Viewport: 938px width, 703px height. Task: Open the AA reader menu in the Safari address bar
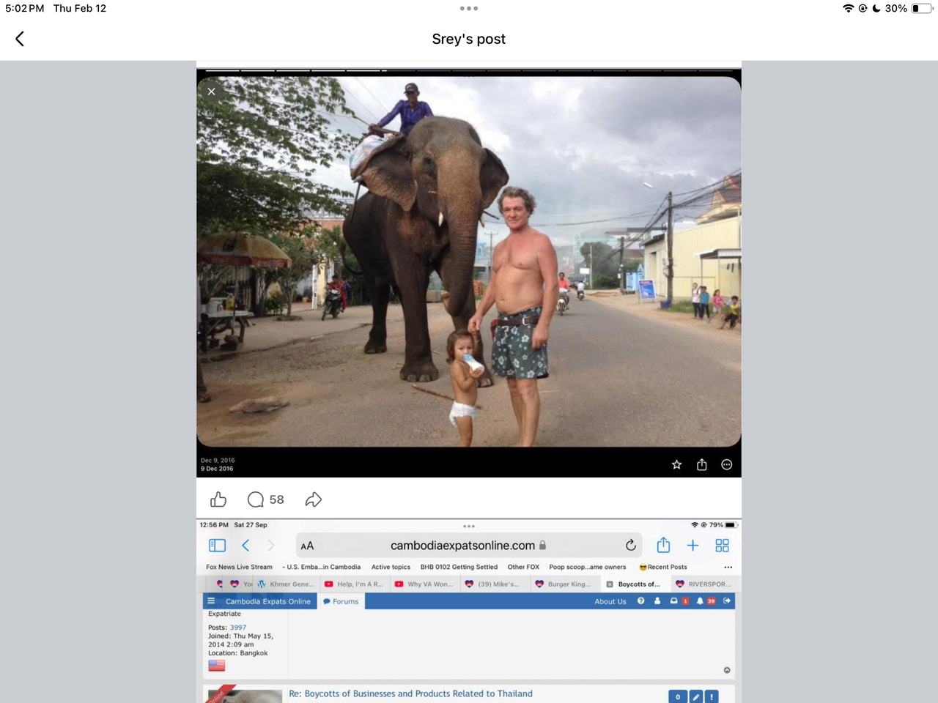pos(307,546)
